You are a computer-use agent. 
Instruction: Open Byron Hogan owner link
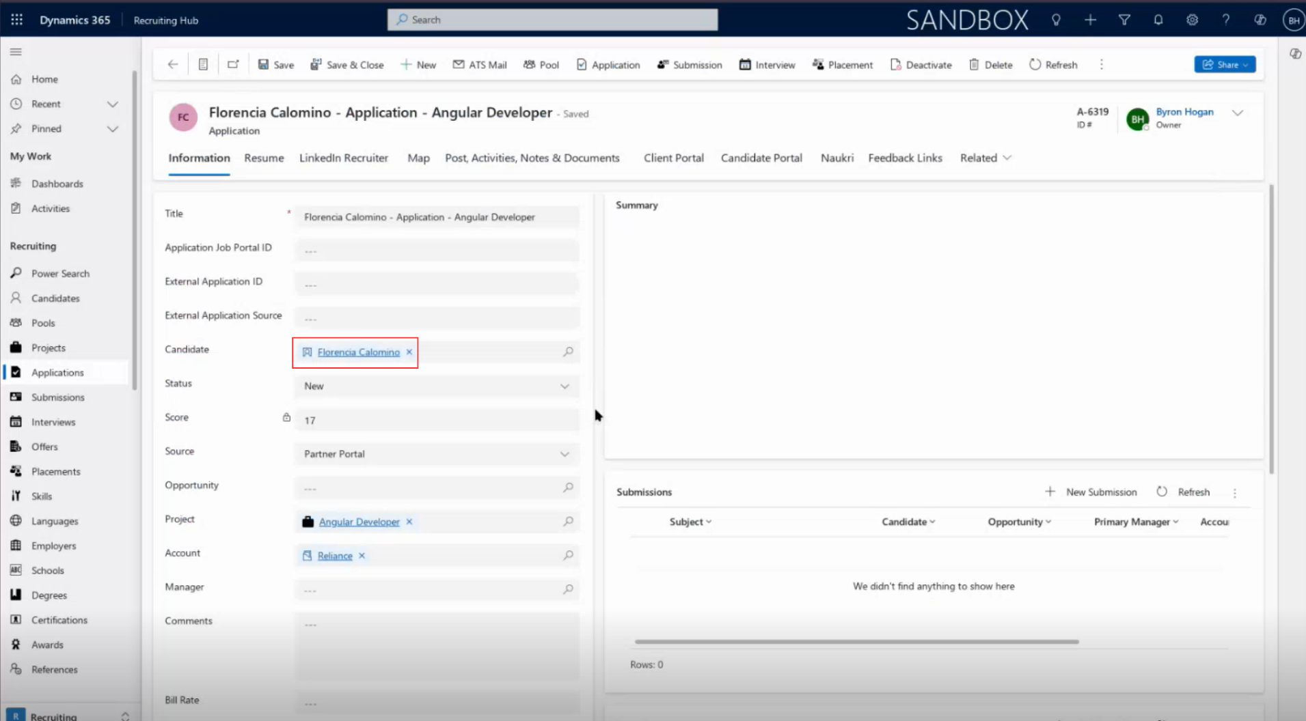point(1184,112)
